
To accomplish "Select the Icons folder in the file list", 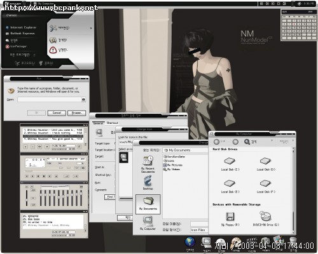I will [169, 161].
